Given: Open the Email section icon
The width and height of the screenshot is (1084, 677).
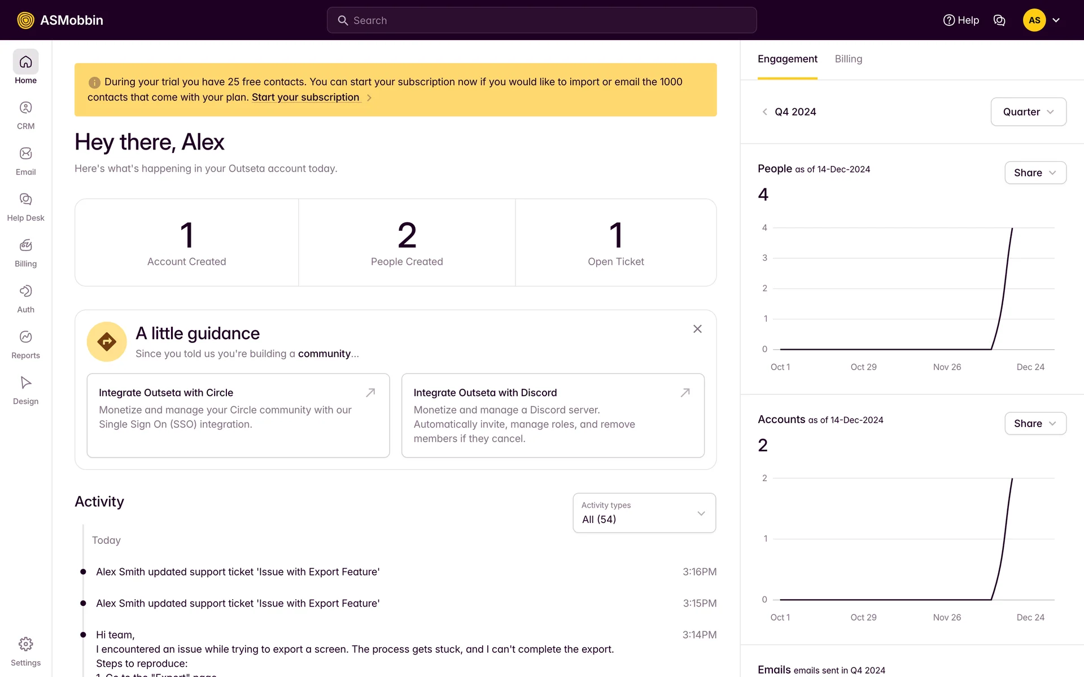Looking at the screenshot, I should [25, 154].
